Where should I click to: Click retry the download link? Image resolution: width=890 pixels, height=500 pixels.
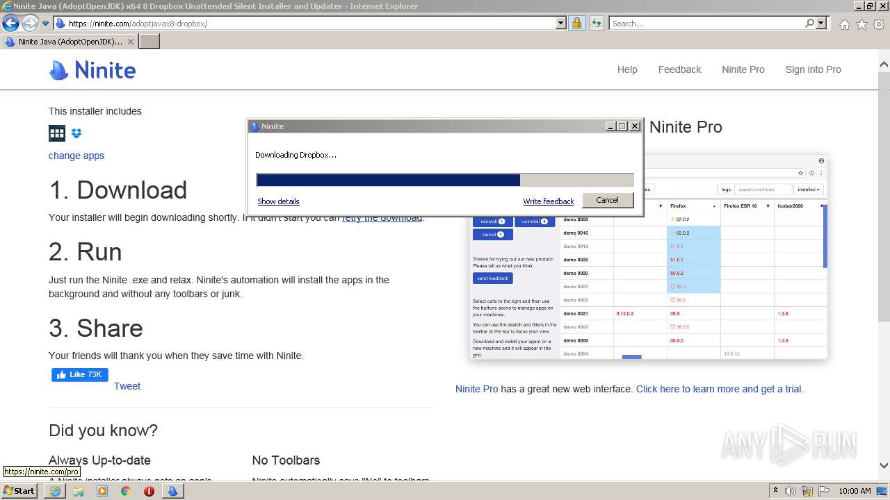coord(382,217)
